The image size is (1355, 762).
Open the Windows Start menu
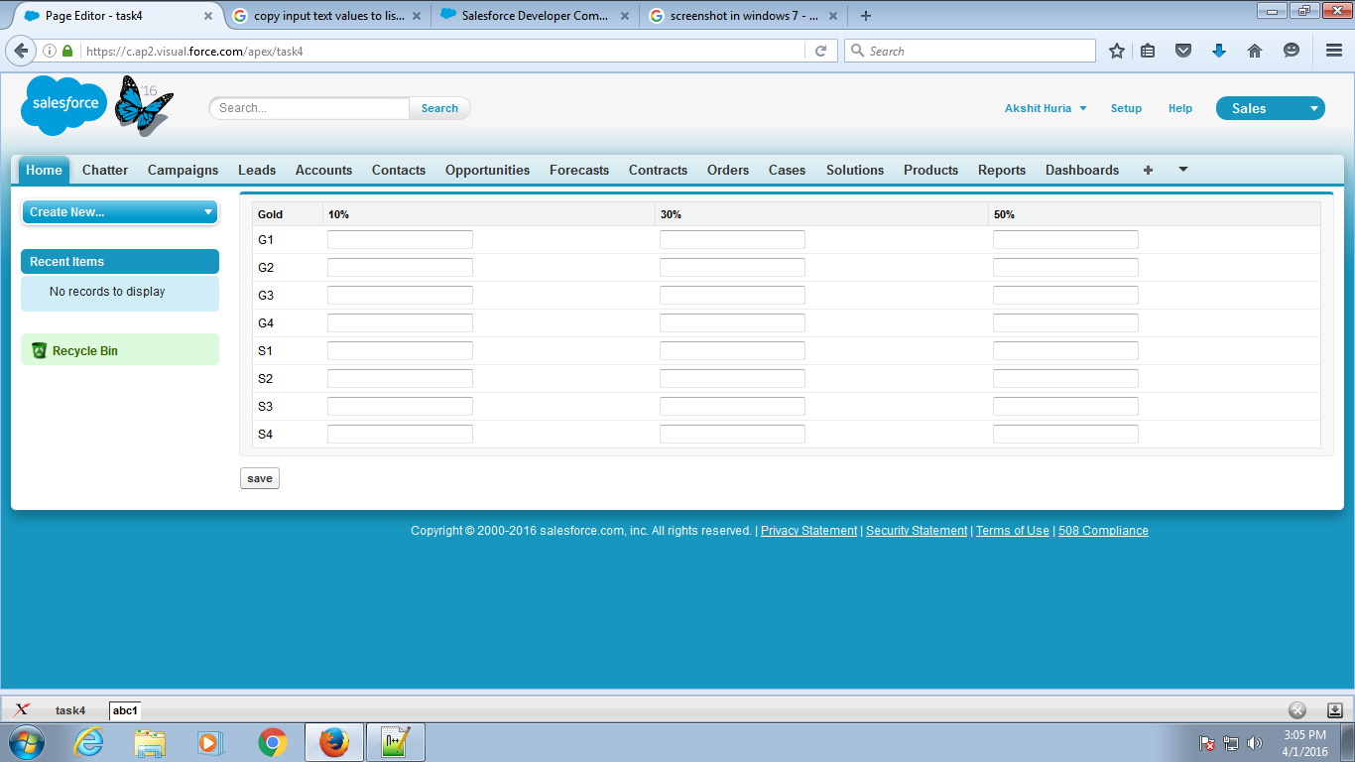point(27,742)
